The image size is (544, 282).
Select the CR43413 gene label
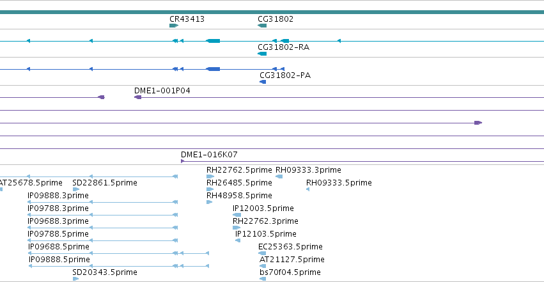pyautogui.click(x=187, y=19)
